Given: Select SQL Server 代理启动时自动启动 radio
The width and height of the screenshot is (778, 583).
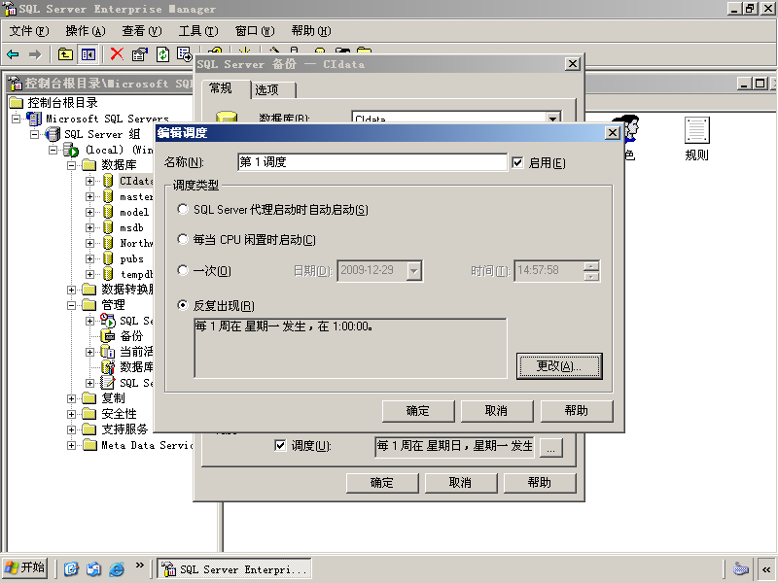Looking at the screenshot, I should pyautogui.click(x=183, y=210).
